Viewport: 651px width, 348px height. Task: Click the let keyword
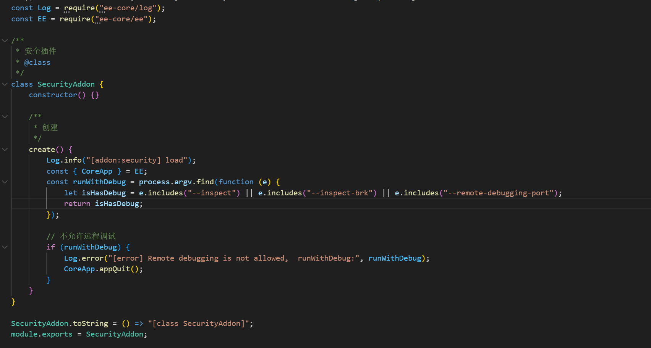[71, 193]
